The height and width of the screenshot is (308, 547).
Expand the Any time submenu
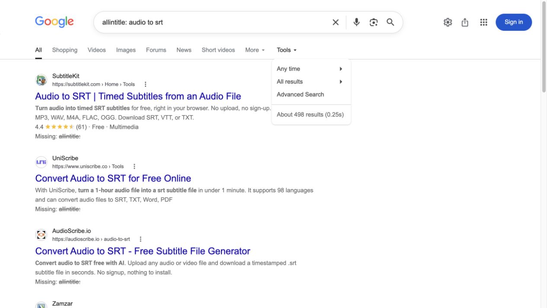[311, 69]
